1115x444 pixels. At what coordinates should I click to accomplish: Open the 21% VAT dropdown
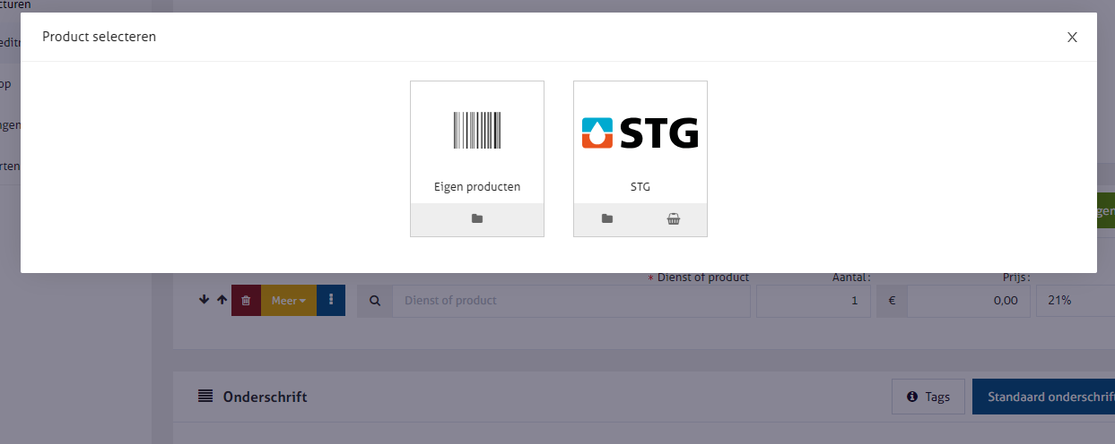pos(1076,301)
